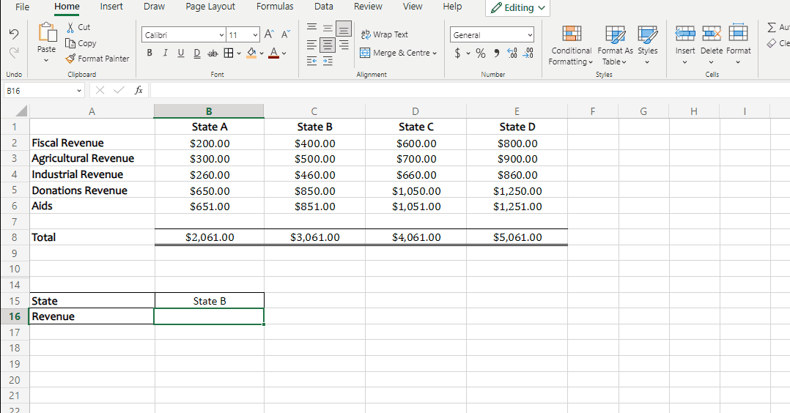Click the Redo arrow icon

(x=14, y=52)
